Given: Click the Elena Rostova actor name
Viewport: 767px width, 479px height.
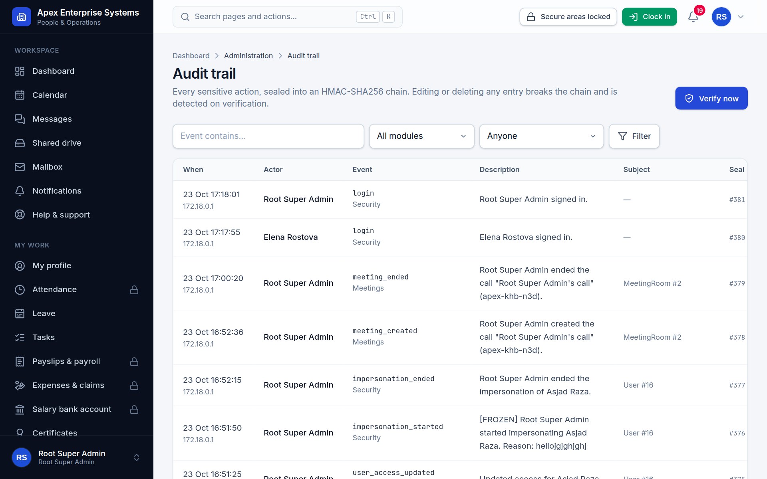Looking at the screenshot, I should point(290,237).
